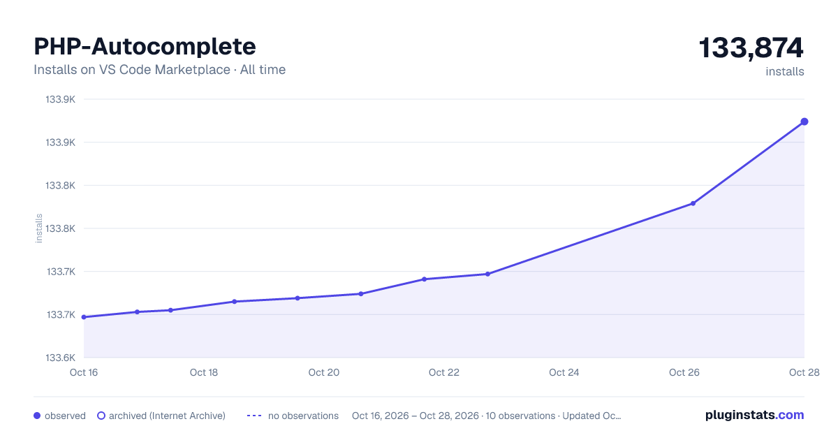
Task: Click the Oct 18 x-axis label
Action: [x=204, y=372]
